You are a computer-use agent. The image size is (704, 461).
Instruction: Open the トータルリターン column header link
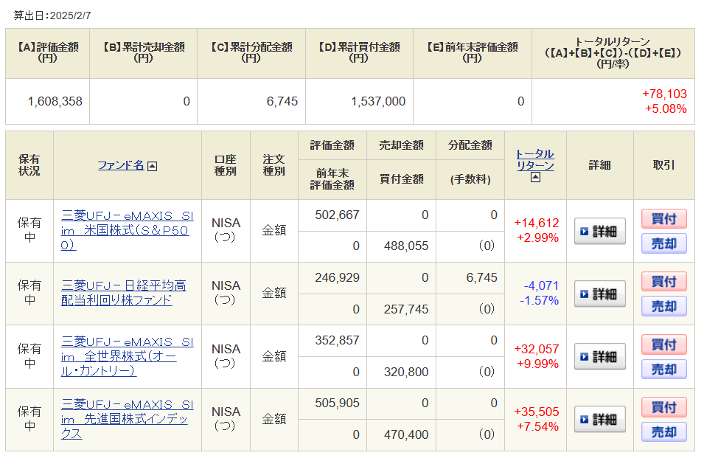click(x=535, y=159)
